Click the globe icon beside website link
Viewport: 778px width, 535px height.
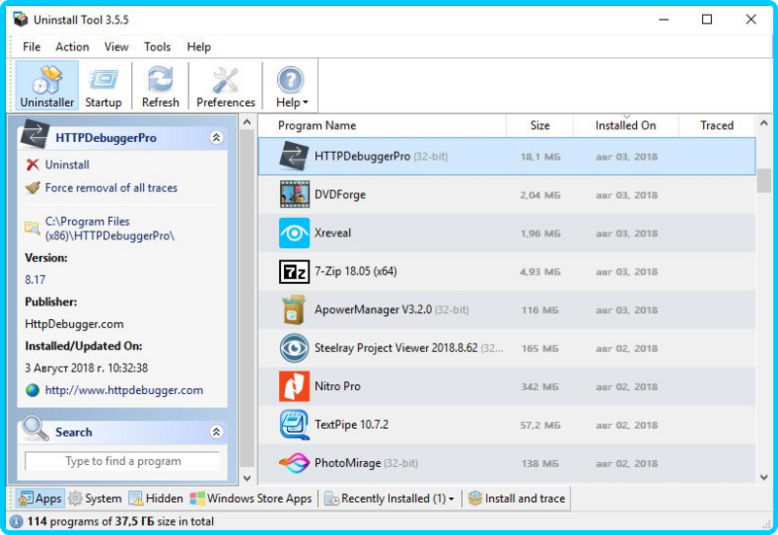coord(32,391)
